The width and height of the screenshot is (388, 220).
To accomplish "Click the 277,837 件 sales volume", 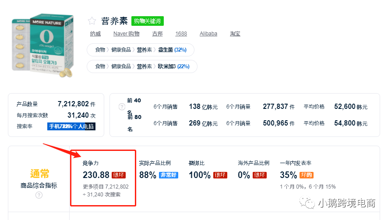I will (279, 107).
